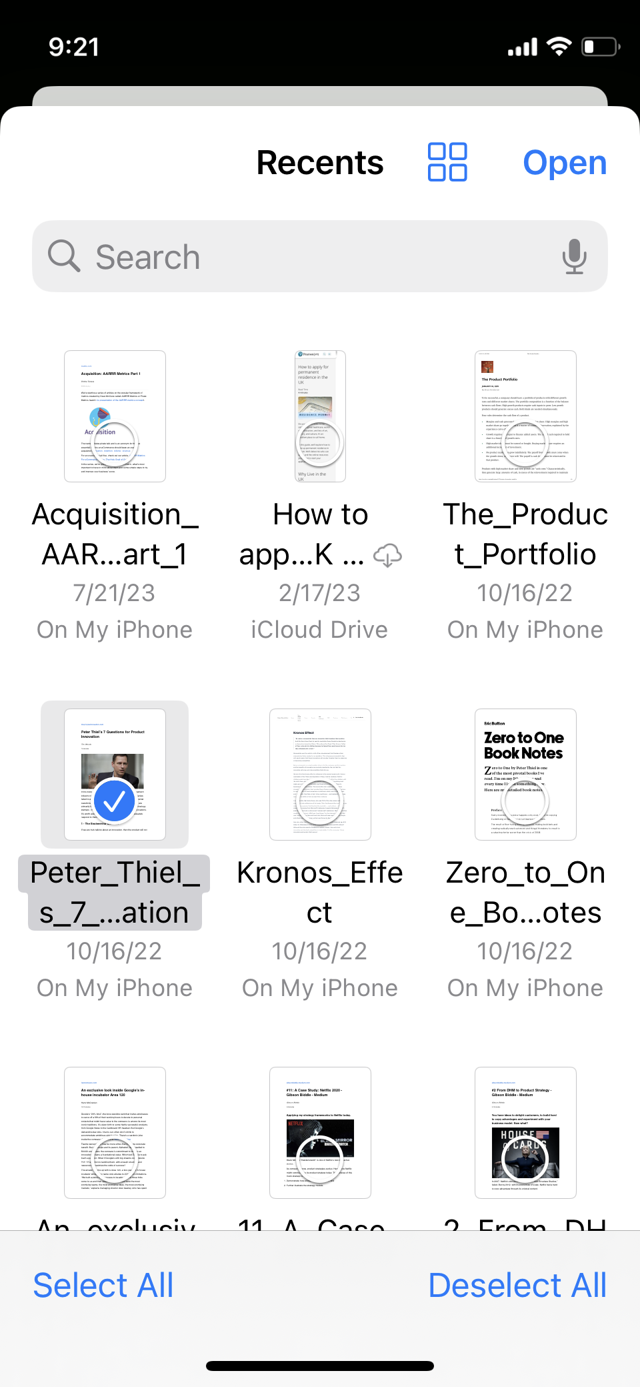This screenshot has height=1387, width=640.
Task: Tap Select All
Action: click(x=103, y=1285)
